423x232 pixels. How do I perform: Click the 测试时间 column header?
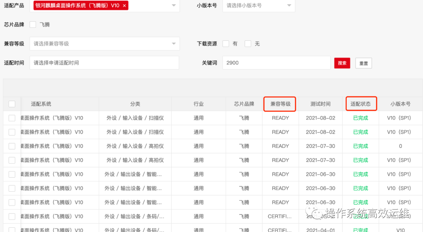[x=320, y=104]
